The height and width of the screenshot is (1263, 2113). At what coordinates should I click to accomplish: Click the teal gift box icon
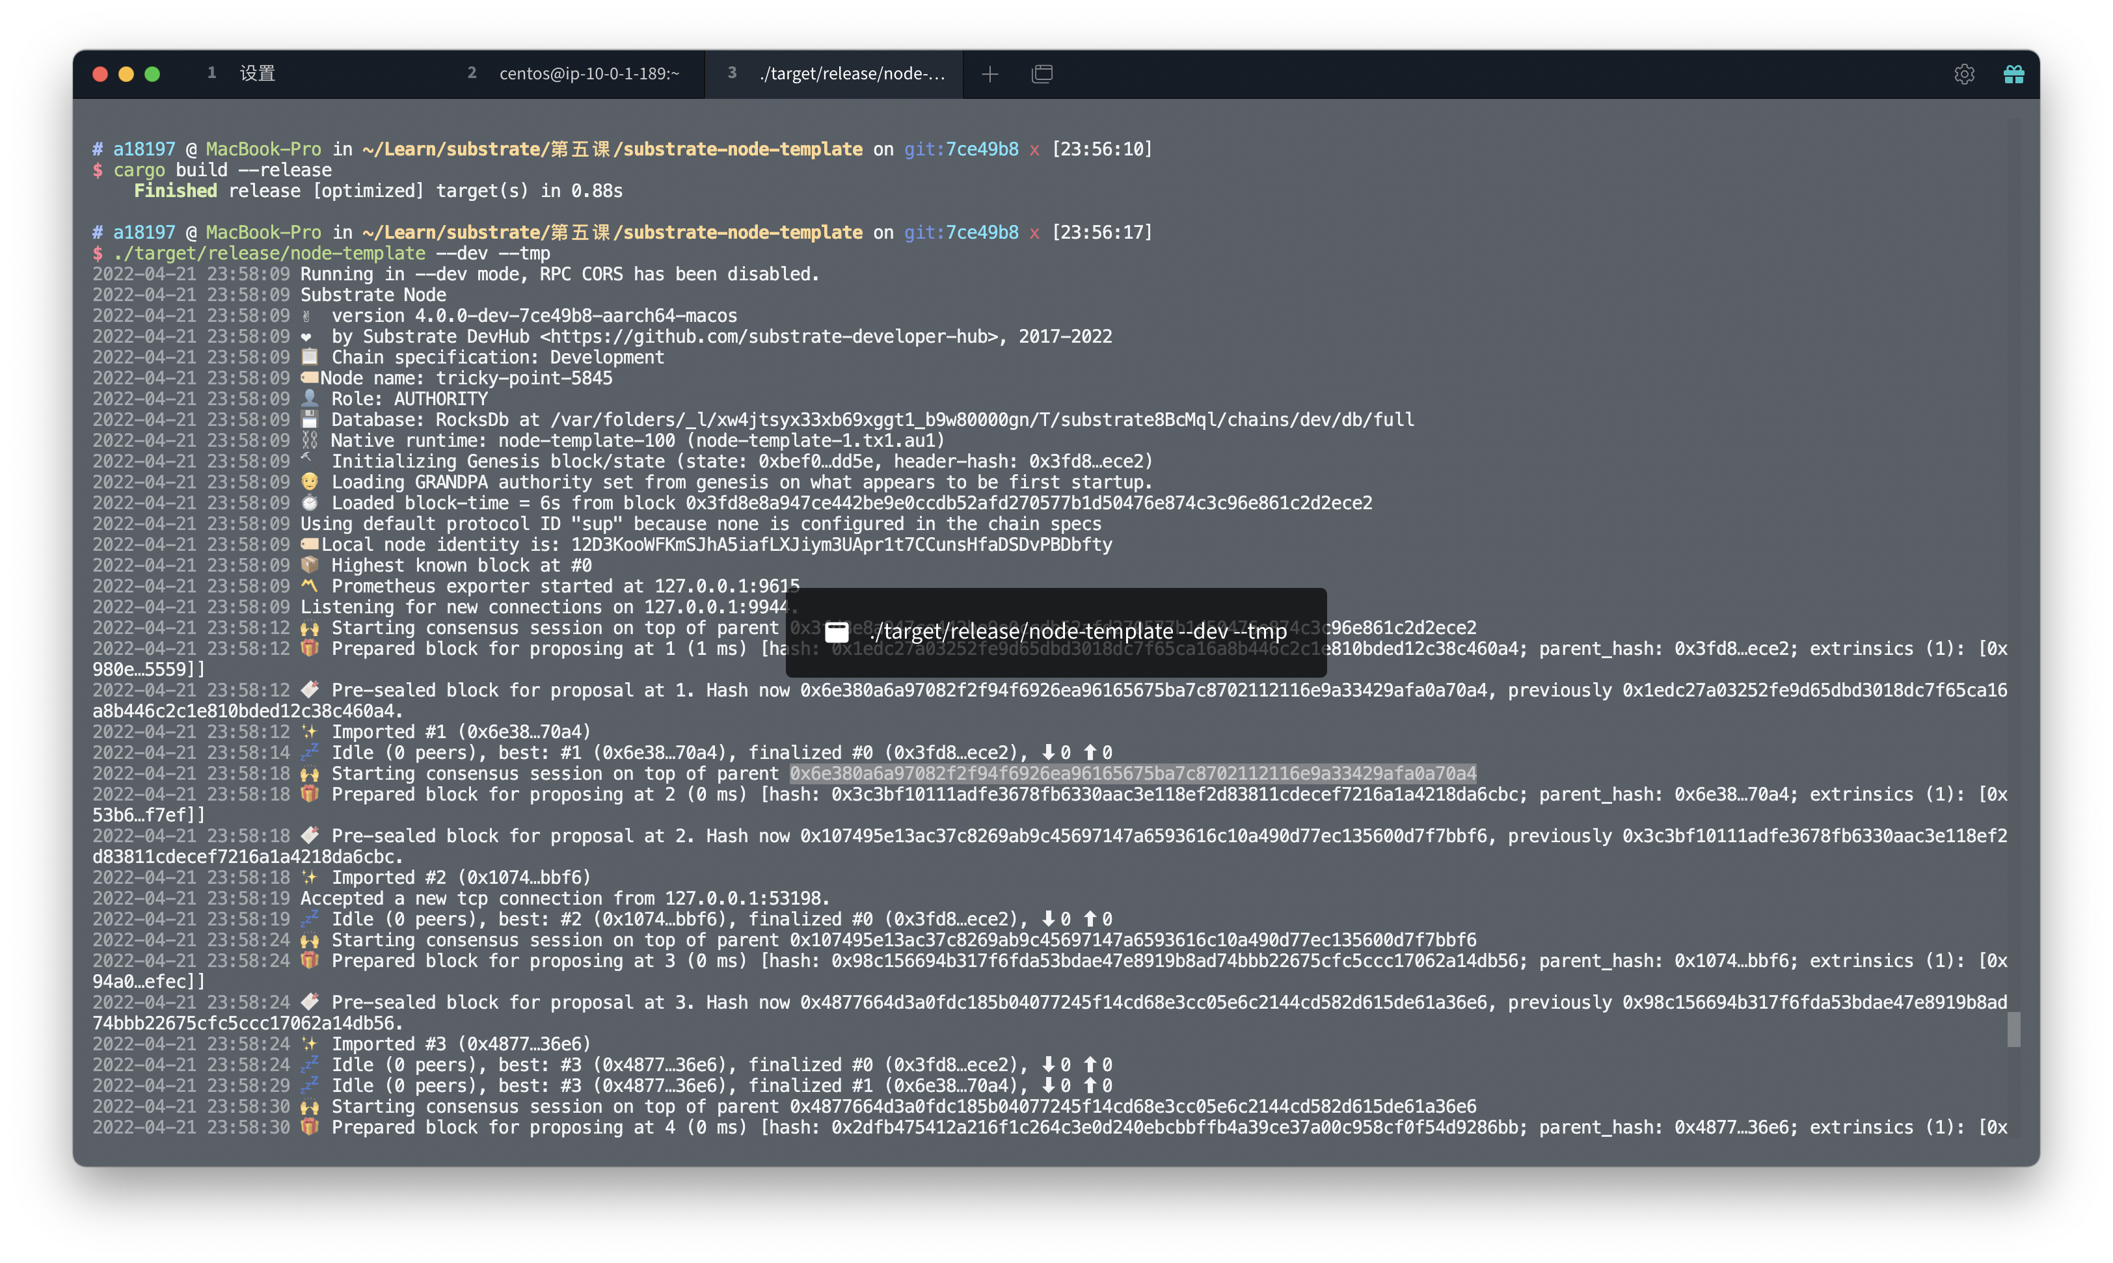coord(2013,74)
